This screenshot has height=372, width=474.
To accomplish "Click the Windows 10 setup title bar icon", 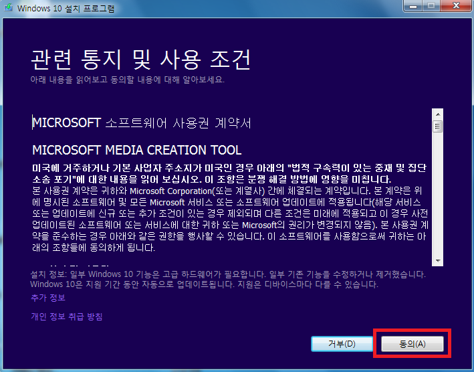I will 8,7.
